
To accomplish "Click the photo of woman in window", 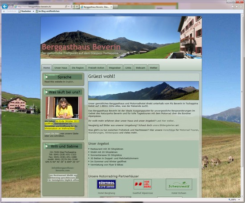I will (64, 107).
